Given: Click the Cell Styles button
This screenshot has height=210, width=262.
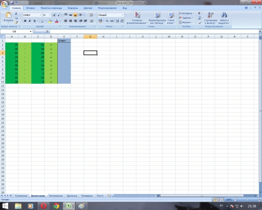Looking at the screenshot, I should click(171, 17).
